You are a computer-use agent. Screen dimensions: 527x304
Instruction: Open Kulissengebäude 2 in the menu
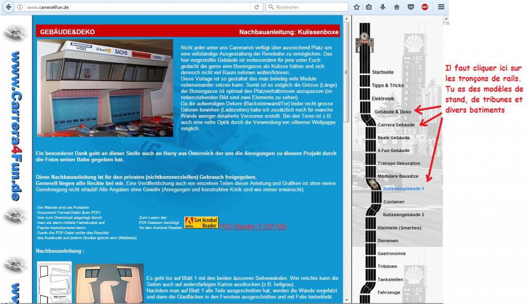click(x=403, y=215)
